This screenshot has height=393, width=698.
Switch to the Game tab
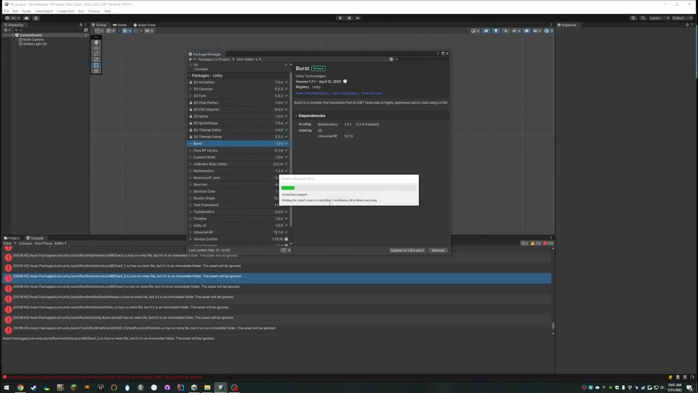coord(119,25)
